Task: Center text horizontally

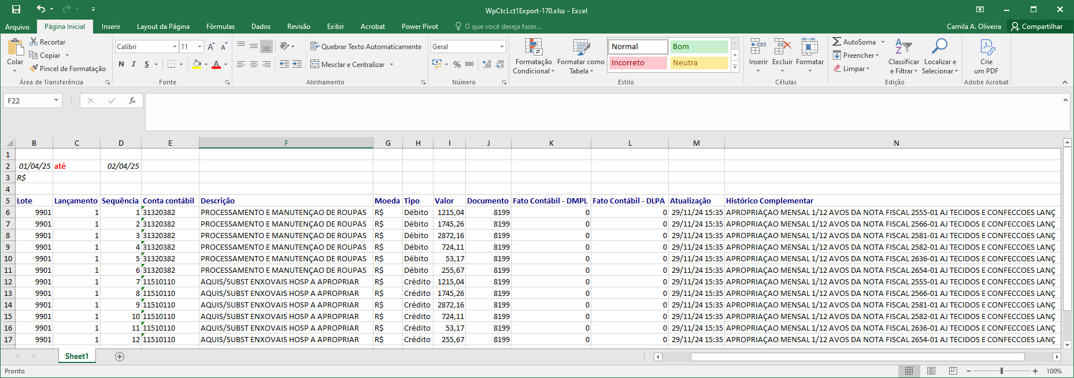Action: point(254,64)
